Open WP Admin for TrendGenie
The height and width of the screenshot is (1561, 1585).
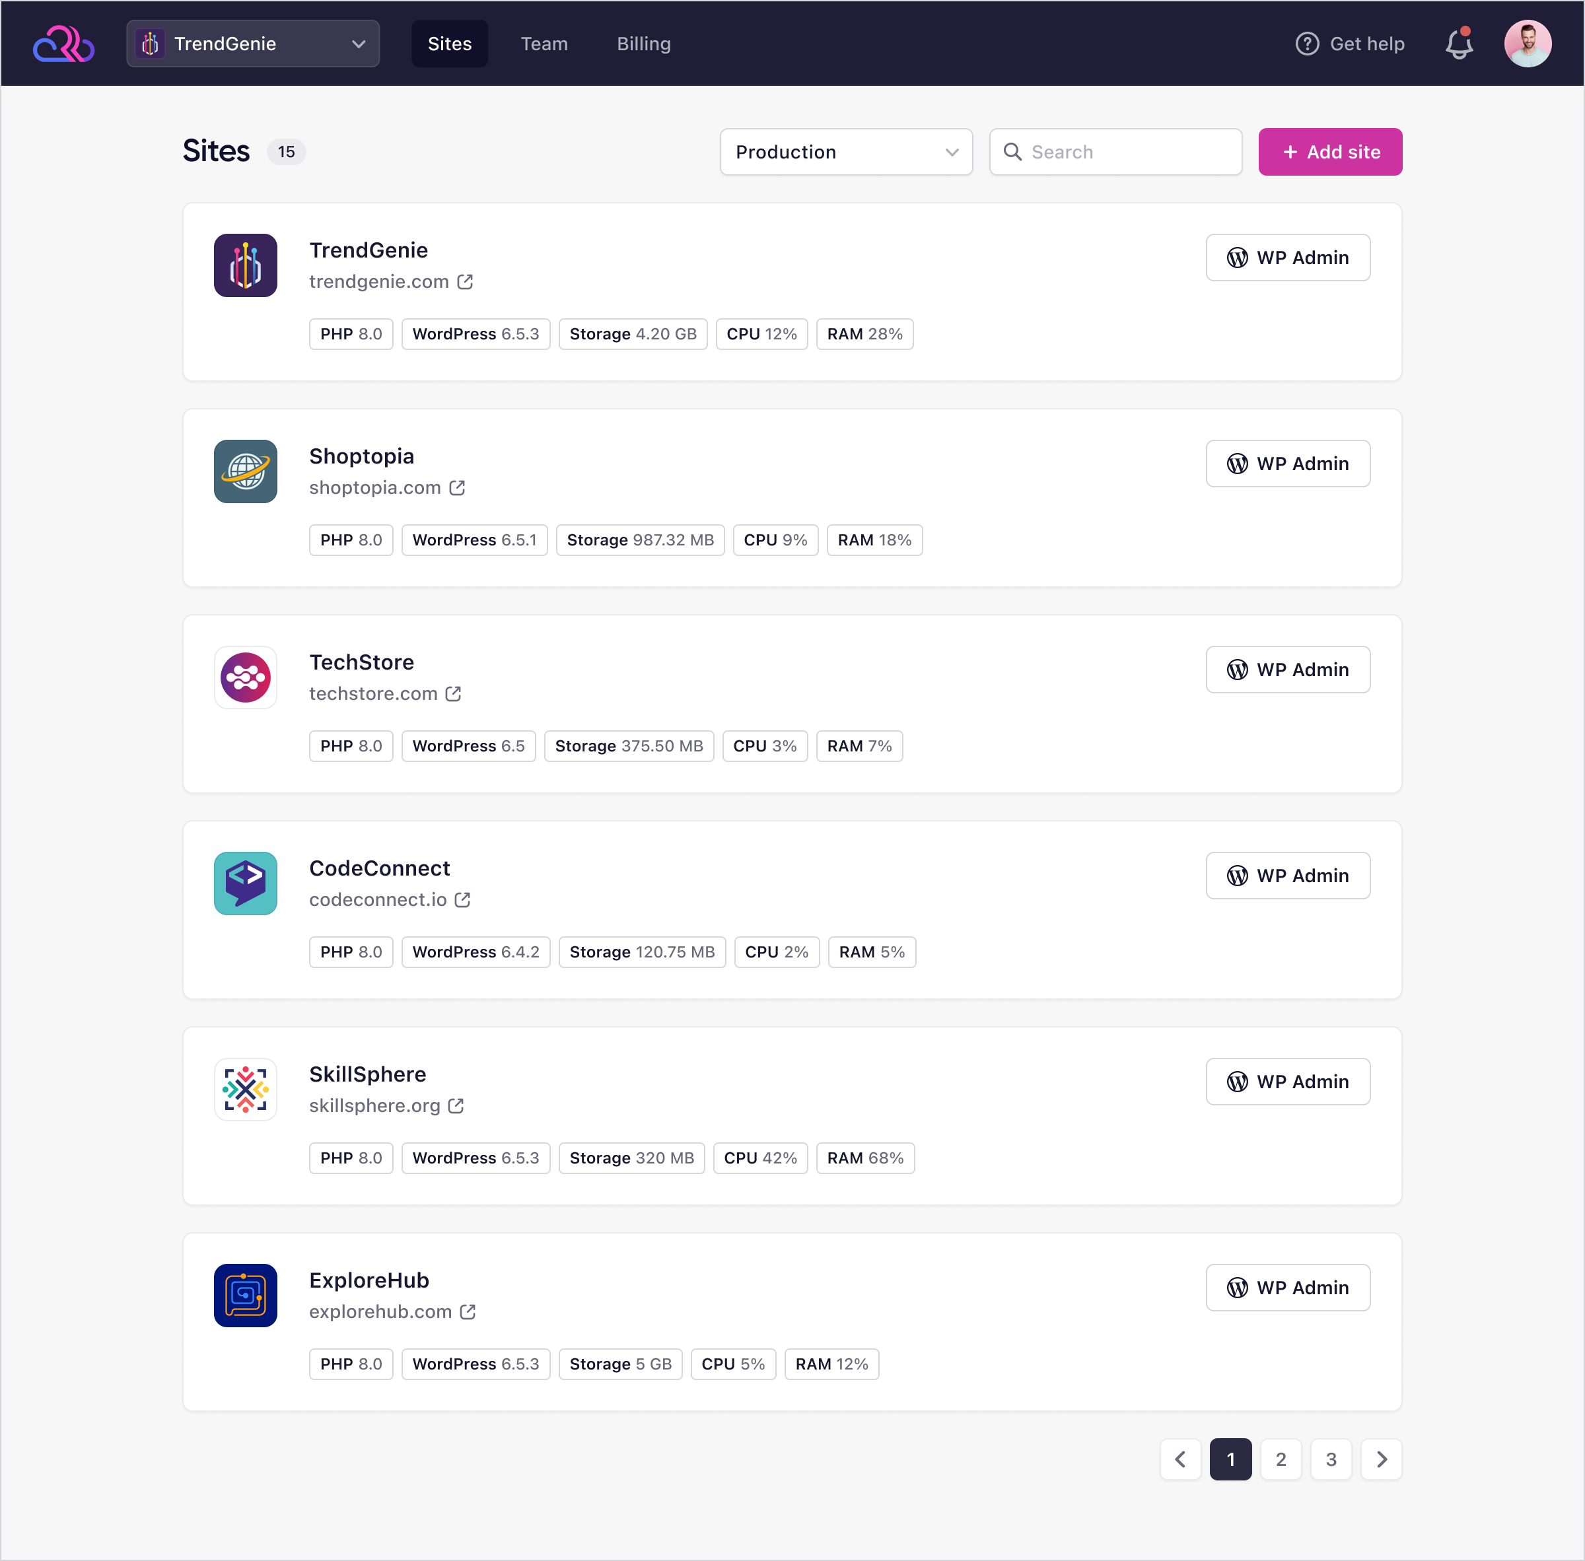click(x=1287, y=258)
